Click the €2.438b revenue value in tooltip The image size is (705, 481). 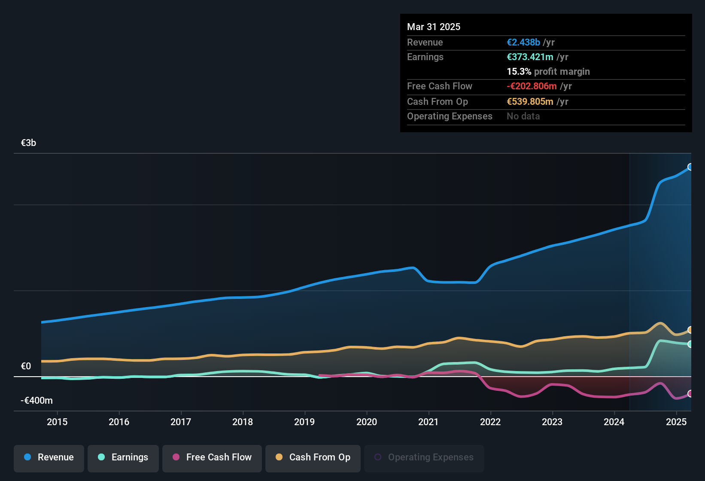tap(523, 42)
